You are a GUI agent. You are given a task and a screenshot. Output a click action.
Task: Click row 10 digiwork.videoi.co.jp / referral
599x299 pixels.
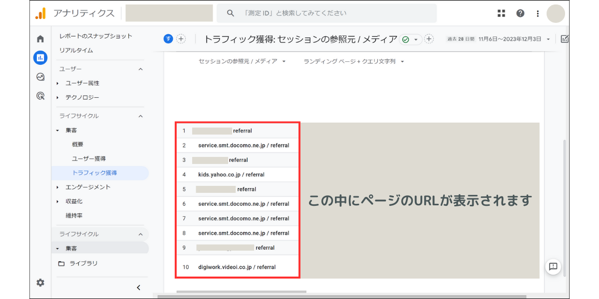[238, 267]
